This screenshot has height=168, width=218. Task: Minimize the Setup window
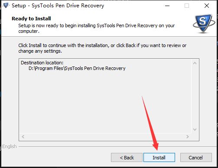(x=167, y=6)
